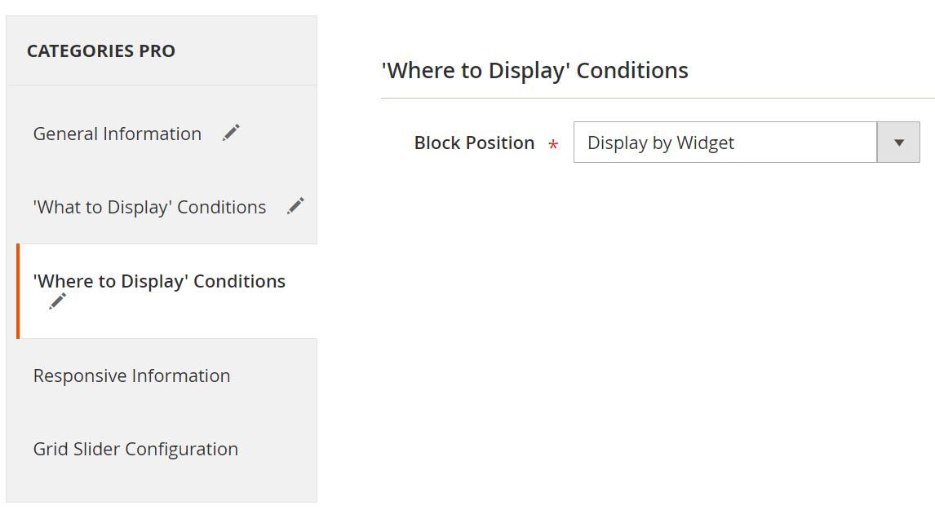Viewport: 935px width, 527px height.
Task: Click empty space right of CATEGORIES PRO title
Action: coord(245,51)
